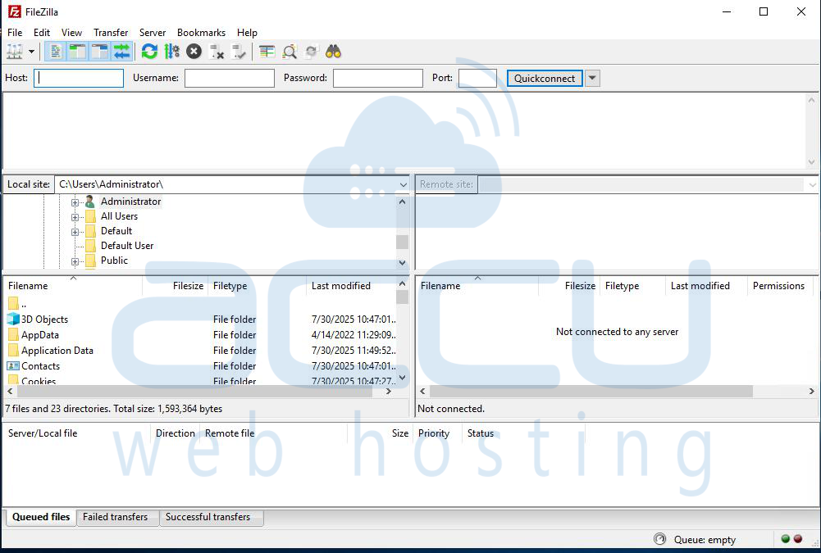Select Default User in the local tree
Screen dimensions: 821x553
127,246
